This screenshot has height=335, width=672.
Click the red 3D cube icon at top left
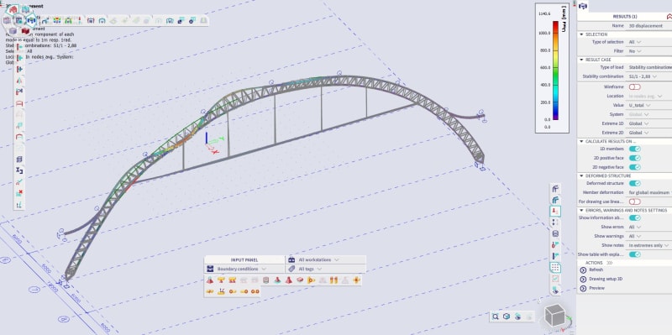click(25, 31)
